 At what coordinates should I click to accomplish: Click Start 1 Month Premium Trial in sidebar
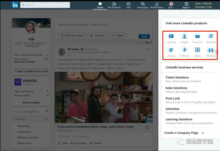33,71
